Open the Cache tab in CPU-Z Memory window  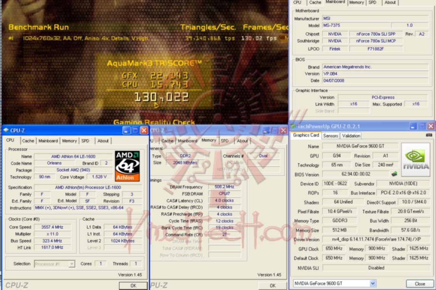(167, 141)
